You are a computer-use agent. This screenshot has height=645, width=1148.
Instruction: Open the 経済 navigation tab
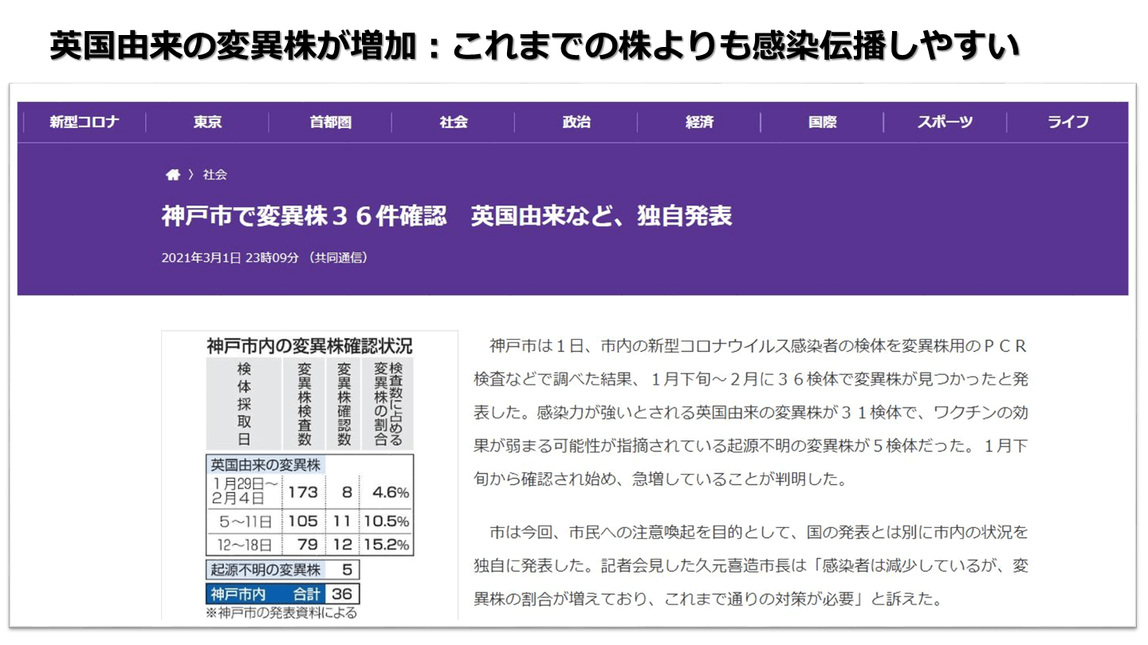[x=699, y=122]
